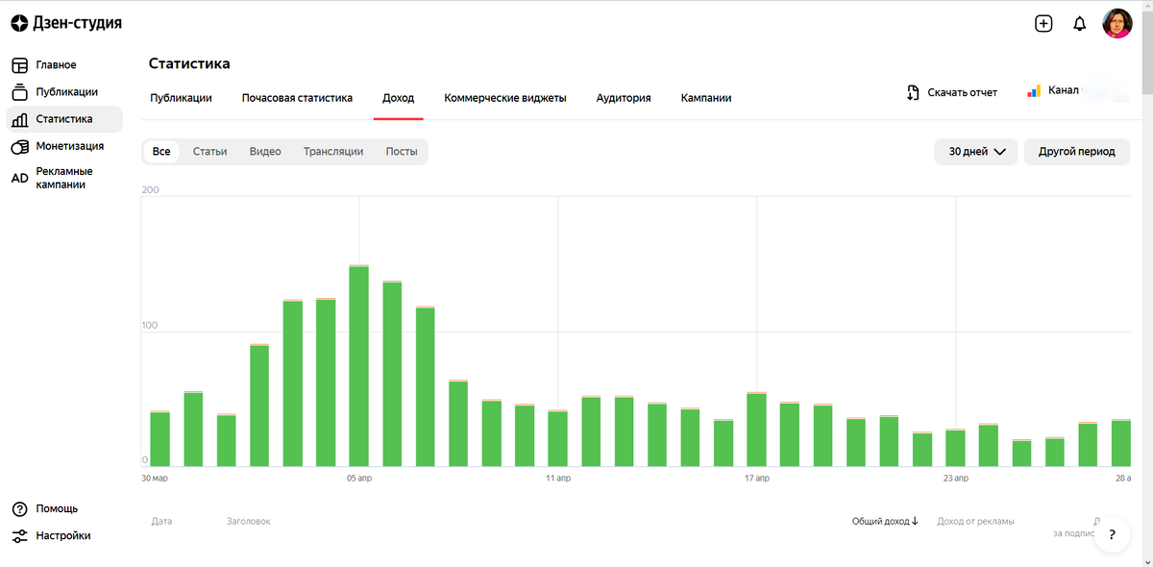Select the Посты content filter
This screenshot has height=567, width=1153.
402,152
